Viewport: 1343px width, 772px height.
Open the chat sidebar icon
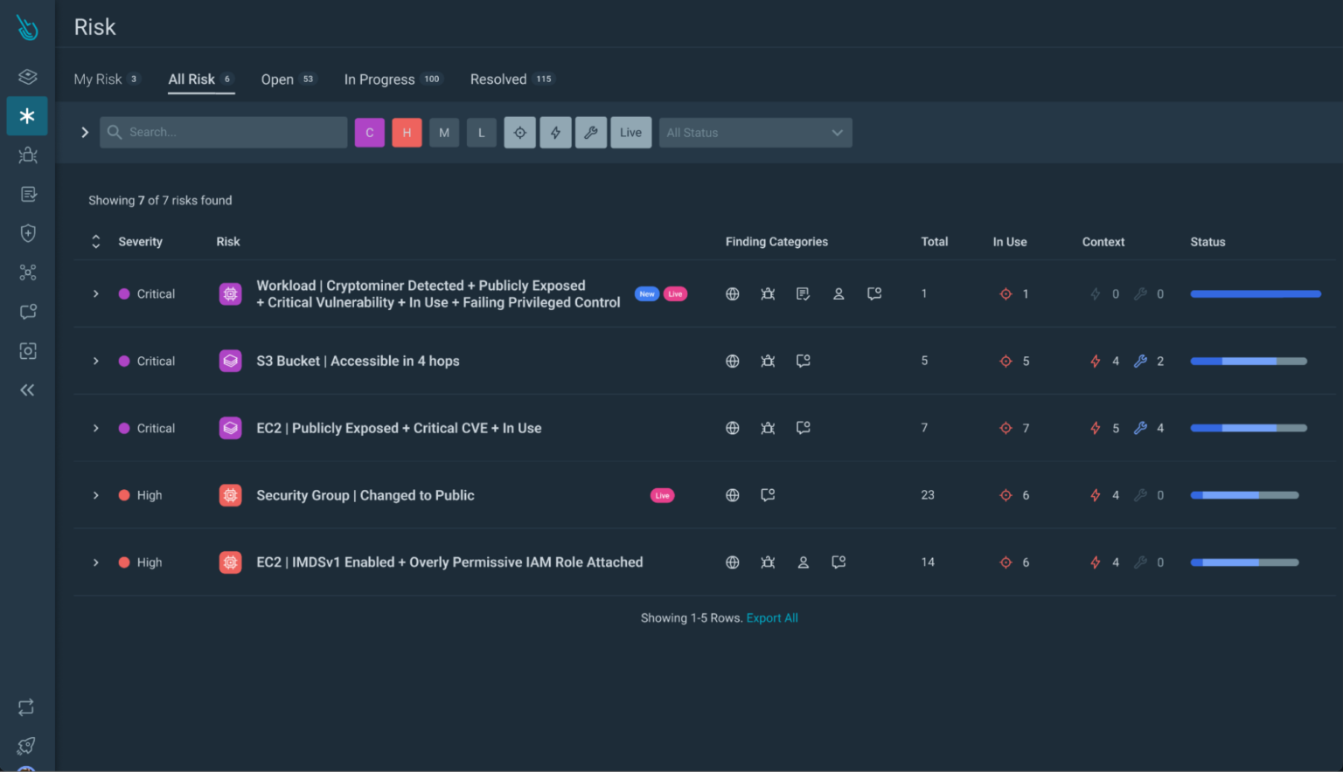point(27,311)
